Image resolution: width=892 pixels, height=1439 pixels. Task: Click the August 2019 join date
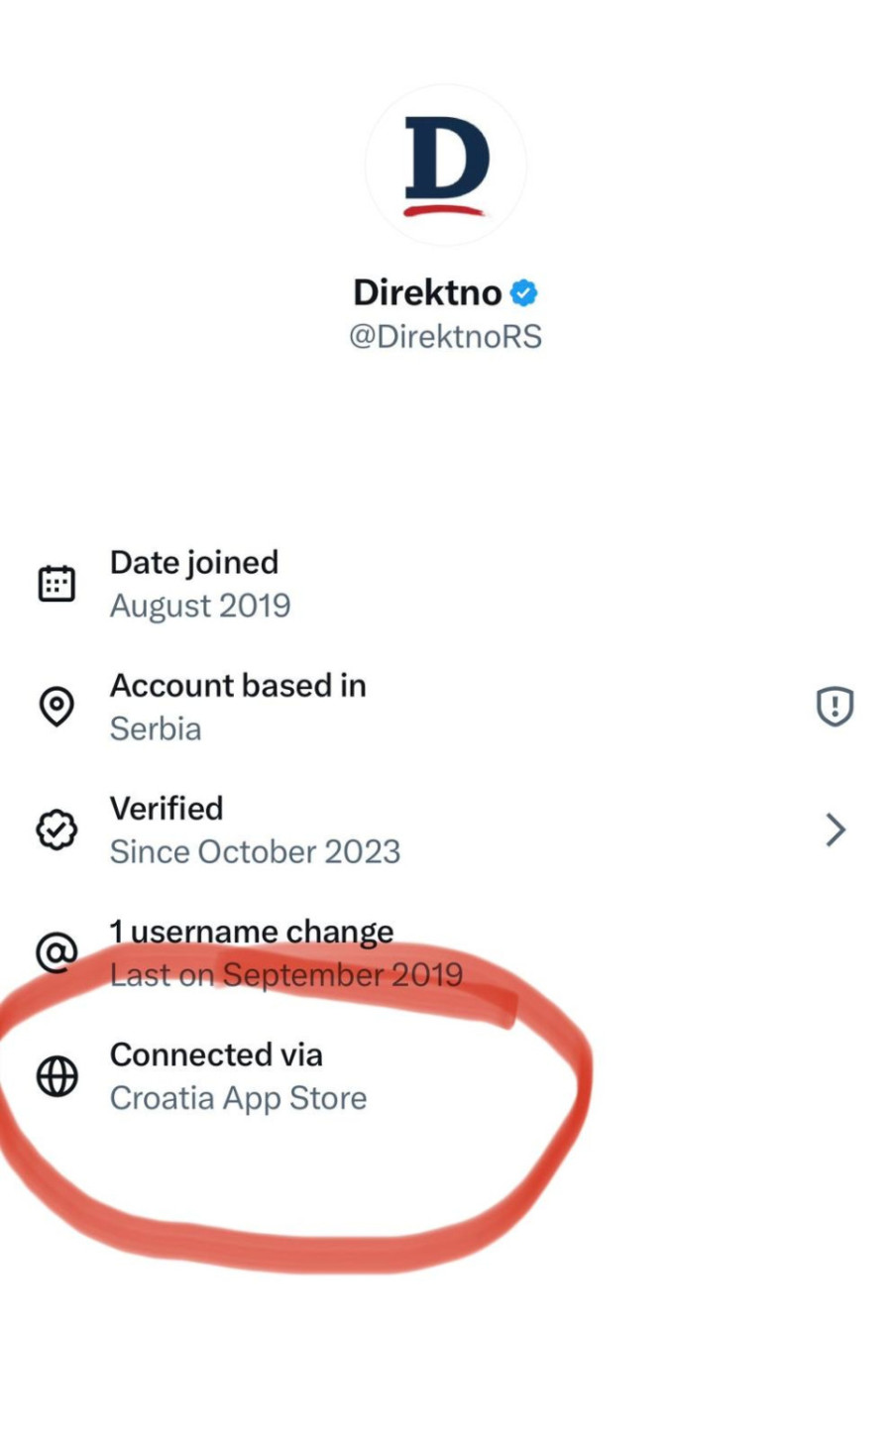(200, 606)
